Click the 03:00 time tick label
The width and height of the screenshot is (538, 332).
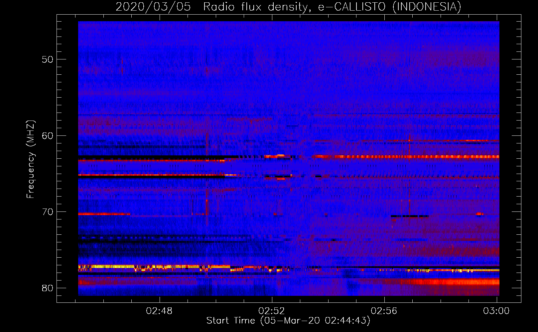(496, 311)
